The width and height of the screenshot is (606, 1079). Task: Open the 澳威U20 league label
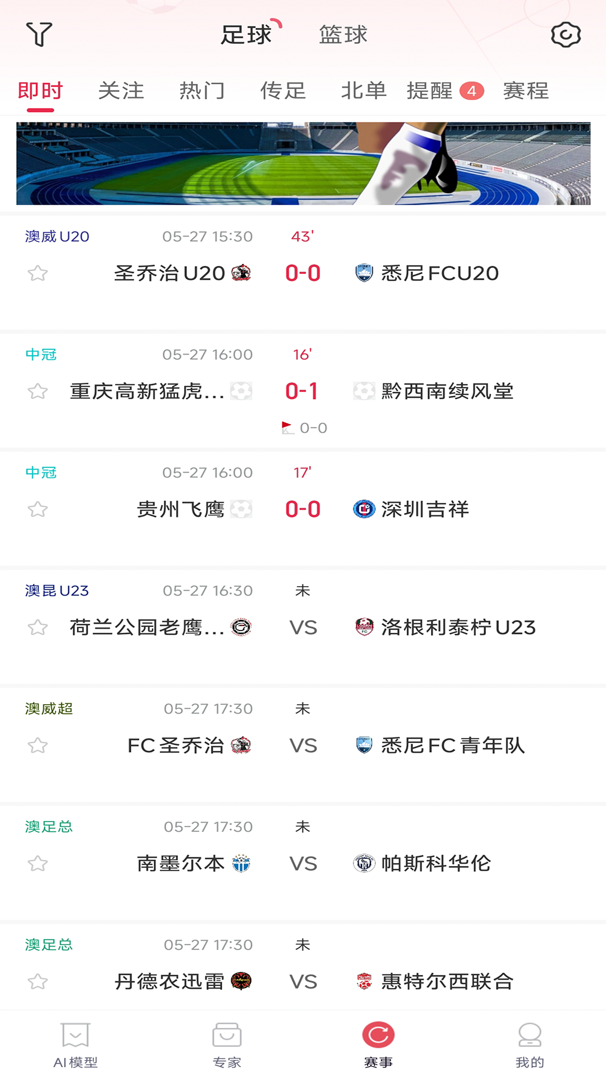pos(57,237)
